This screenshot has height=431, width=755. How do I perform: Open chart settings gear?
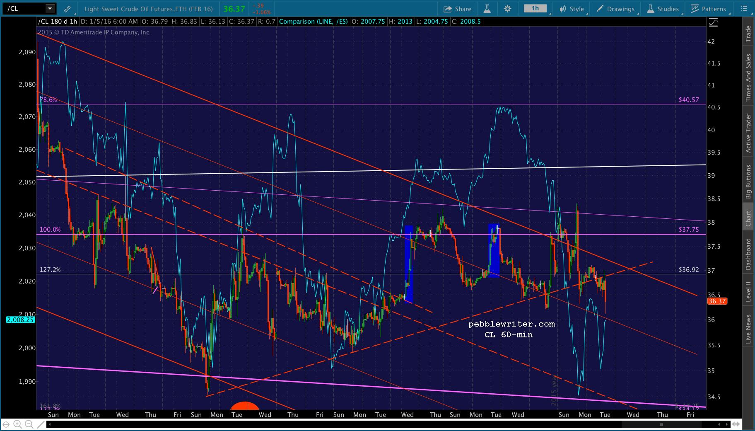[x=507, y=9]
